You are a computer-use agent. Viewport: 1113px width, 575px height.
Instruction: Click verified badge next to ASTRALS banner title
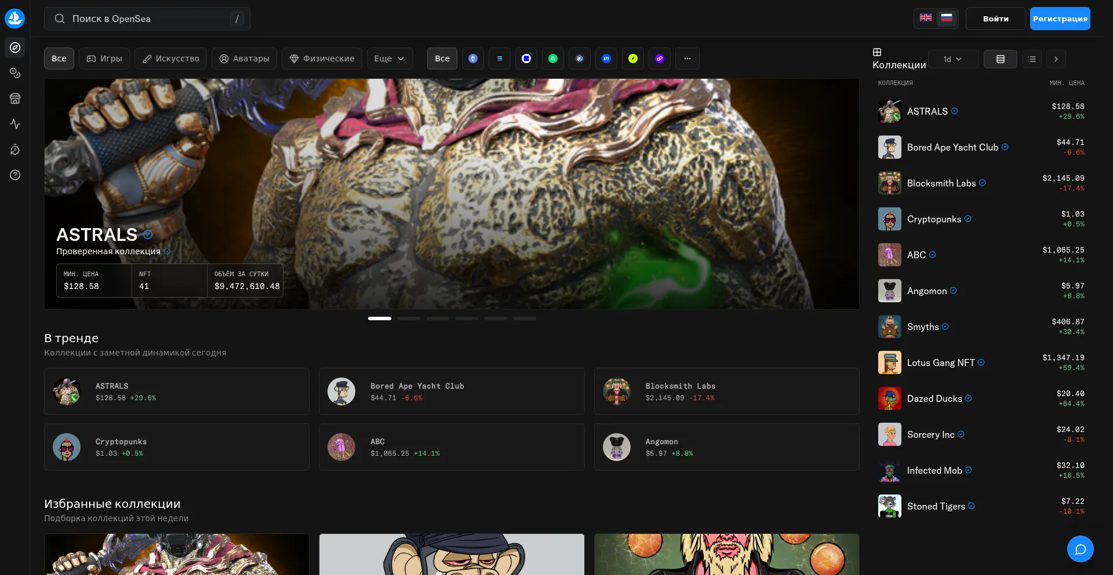pyautogui.click(x=148, y=235)
